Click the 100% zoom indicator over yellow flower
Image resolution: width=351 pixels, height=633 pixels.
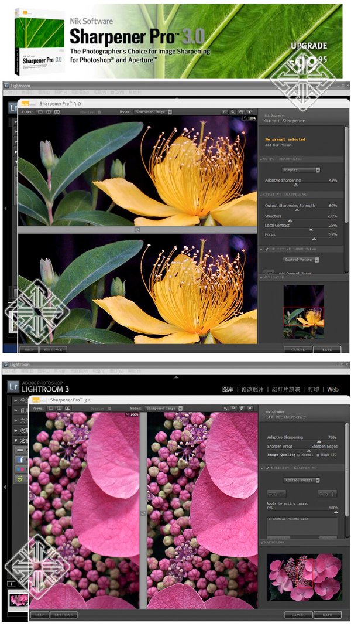[x=250, y=118]
